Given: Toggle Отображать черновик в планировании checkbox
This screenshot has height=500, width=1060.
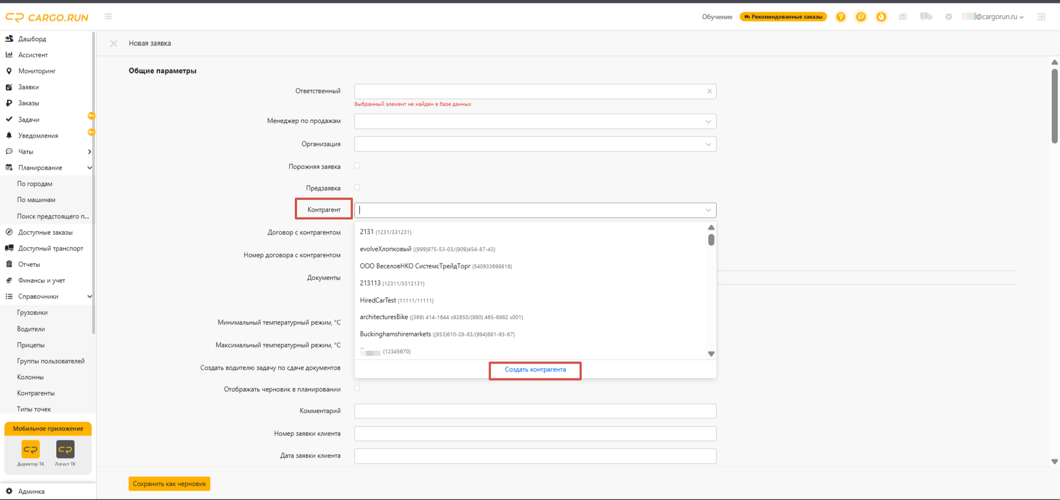Looking at the screenshot, I should [x=357, y=388].
